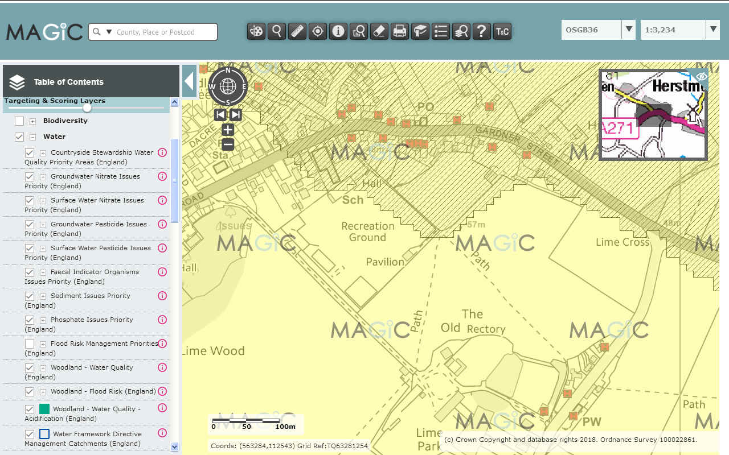
Task: Show info for Sediment Issues Priority
Action: (x=162, y=296)
